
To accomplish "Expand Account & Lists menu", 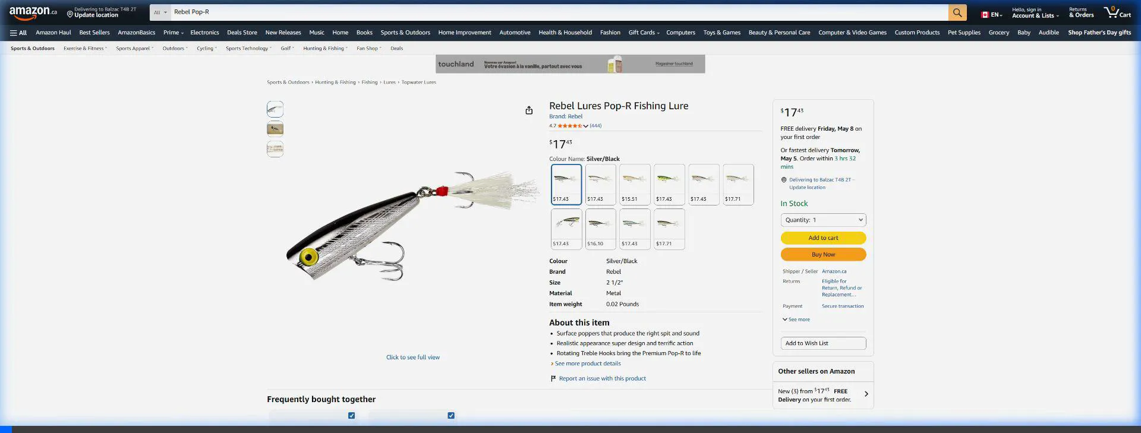I will (x=1035, y=12).
